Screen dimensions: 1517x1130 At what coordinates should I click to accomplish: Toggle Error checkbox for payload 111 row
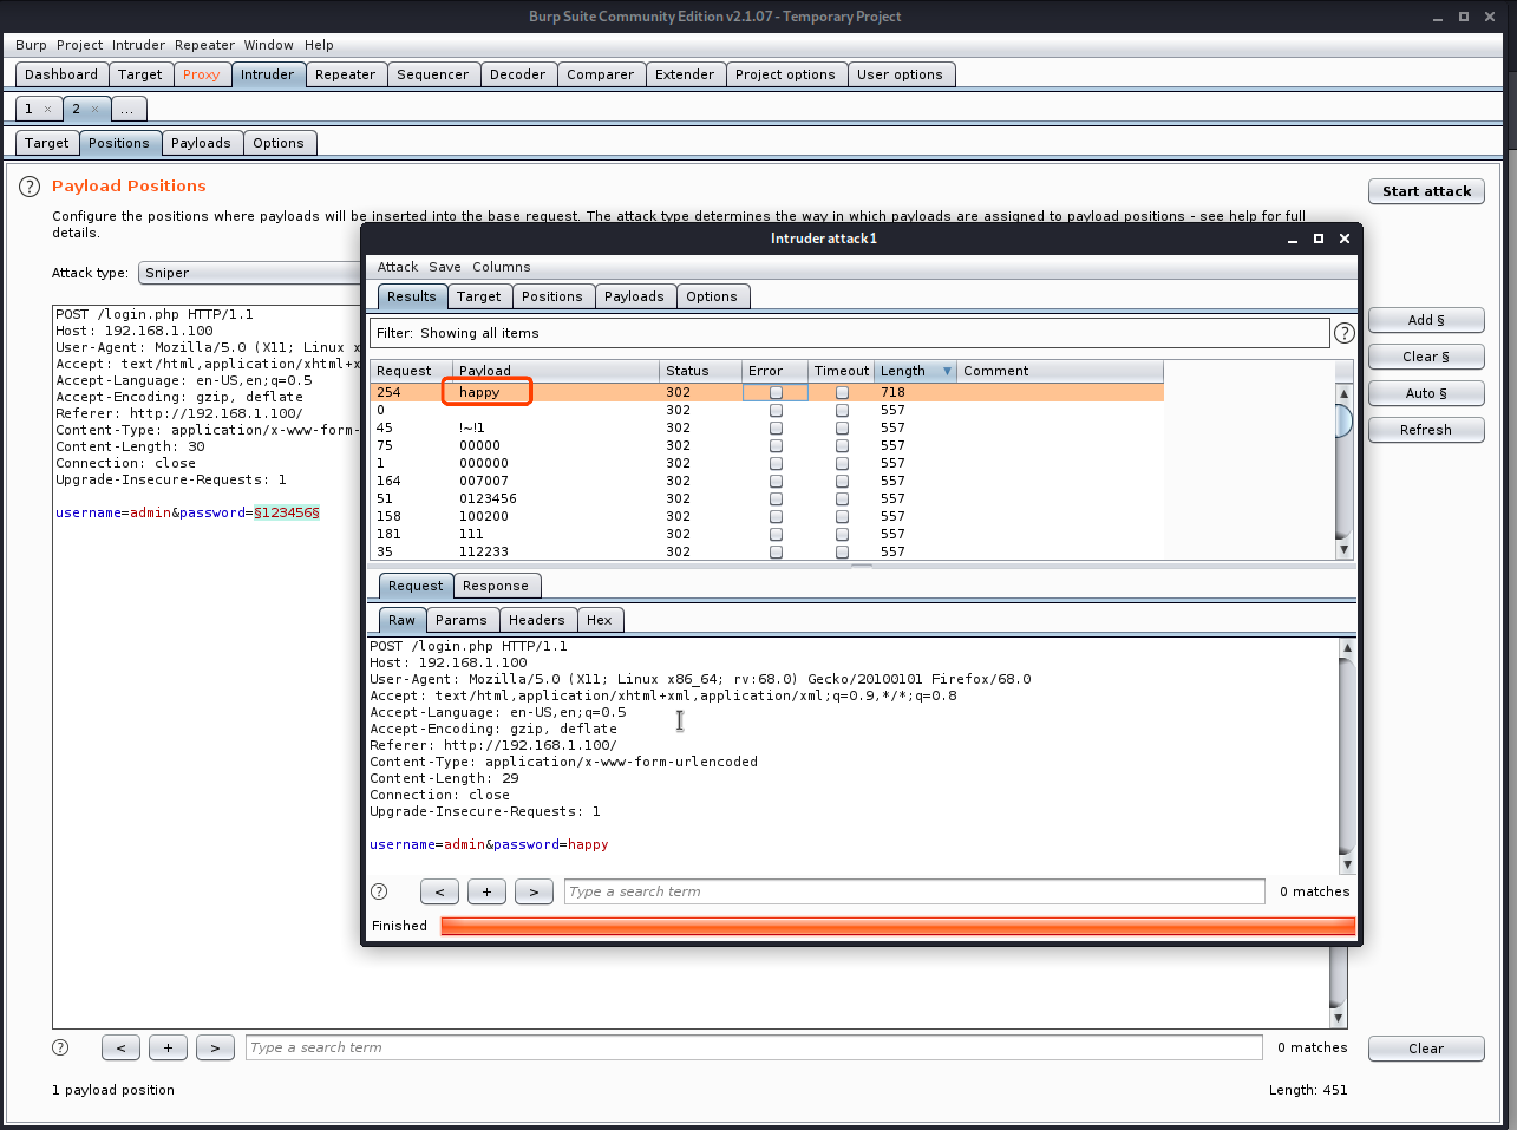[x=776, y=534]
